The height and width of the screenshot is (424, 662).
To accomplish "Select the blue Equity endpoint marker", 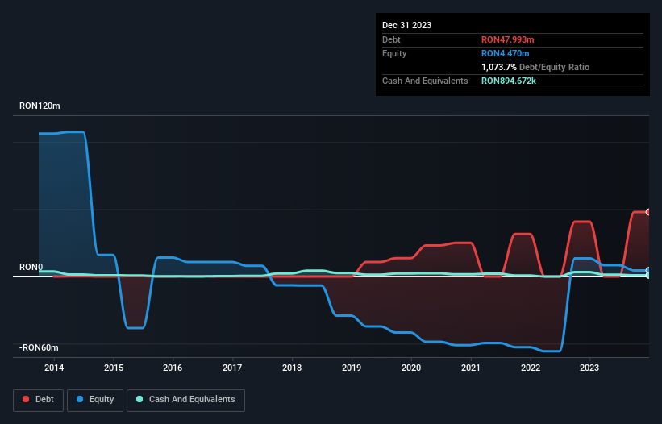I will pos(648,270).
